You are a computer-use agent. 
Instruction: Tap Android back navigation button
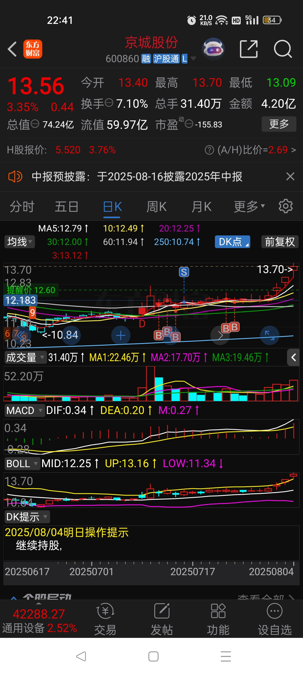(81, 656)
